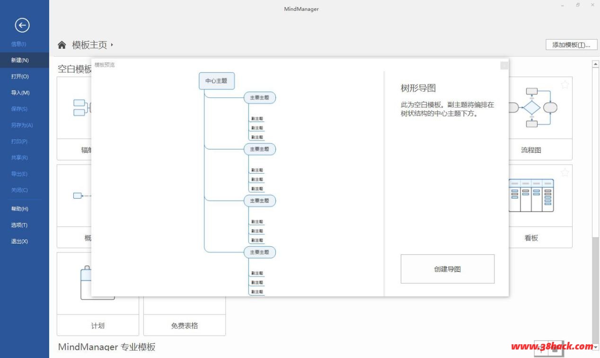Click the home icon beside 模板主页

(x=62, y=45)
